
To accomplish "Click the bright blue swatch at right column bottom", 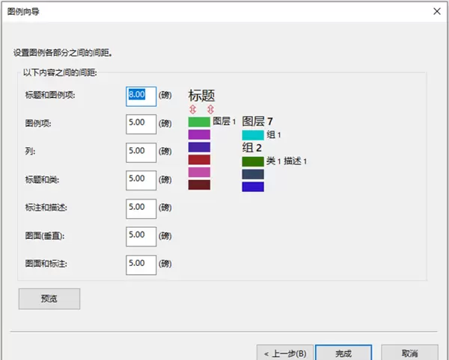I will click(x=253, y=187).
